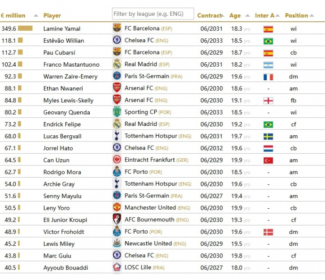Open the Tottenham Hotspur link for Archie Gray
Screen dimensions: 325x280
pos(151,184)
